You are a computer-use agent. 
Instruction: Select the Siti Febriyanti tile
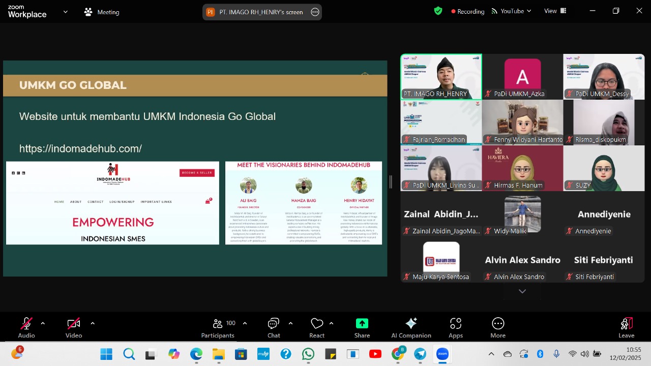click(x=604, y=260)
